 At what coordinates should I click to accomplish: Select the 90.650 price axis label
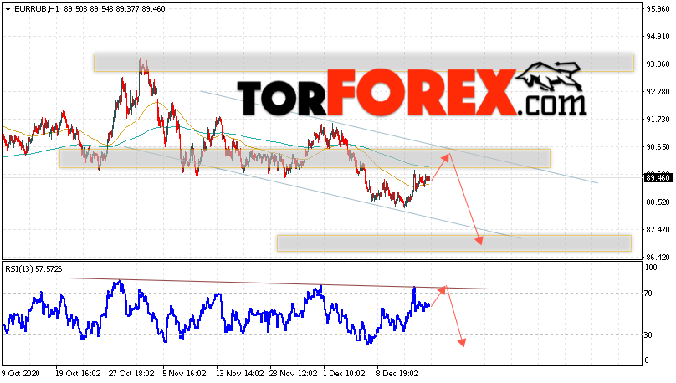pyautogui.click(x=658, y=147)
